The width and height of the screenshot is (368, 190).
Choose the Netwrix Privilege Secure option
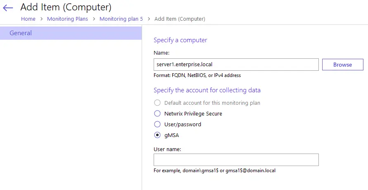(157, 113)
